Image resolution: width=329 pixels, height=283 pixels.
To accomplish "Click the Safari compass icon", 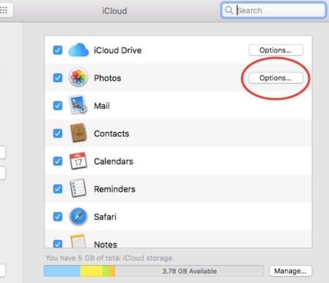I will click(x=79, y=217).
